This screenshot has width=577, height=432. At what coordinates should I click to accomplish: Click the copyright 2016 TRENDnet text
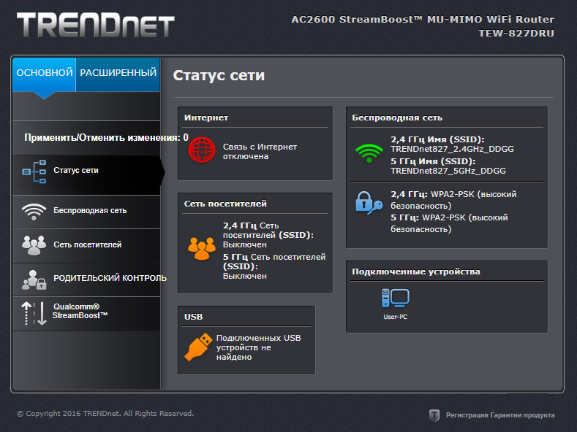(105, 414)
